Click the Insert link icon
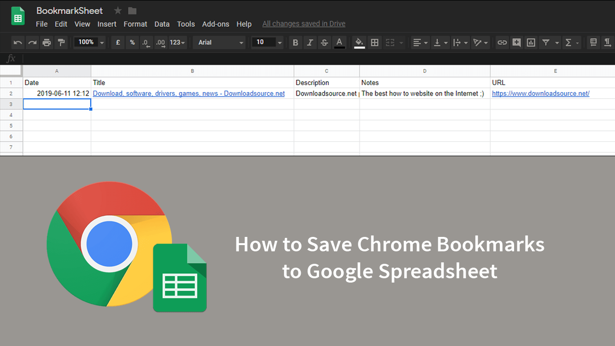Image resolution: width=615 pixels, height=346 pixels. 502,42
